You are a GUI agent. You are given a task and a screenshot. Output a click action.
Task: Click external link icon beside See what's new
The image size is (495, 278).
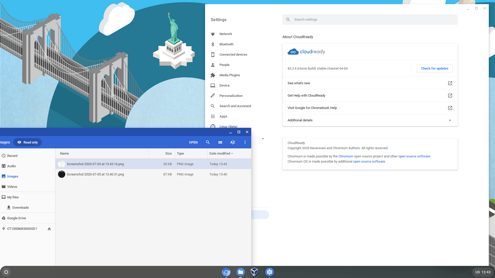[x=450, y=83]
